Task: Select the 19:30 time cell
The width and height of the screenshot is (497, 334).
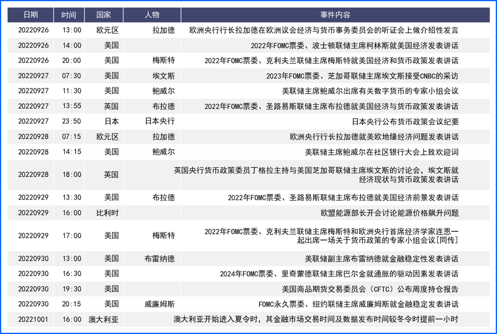Action: (x=72, y=289)
